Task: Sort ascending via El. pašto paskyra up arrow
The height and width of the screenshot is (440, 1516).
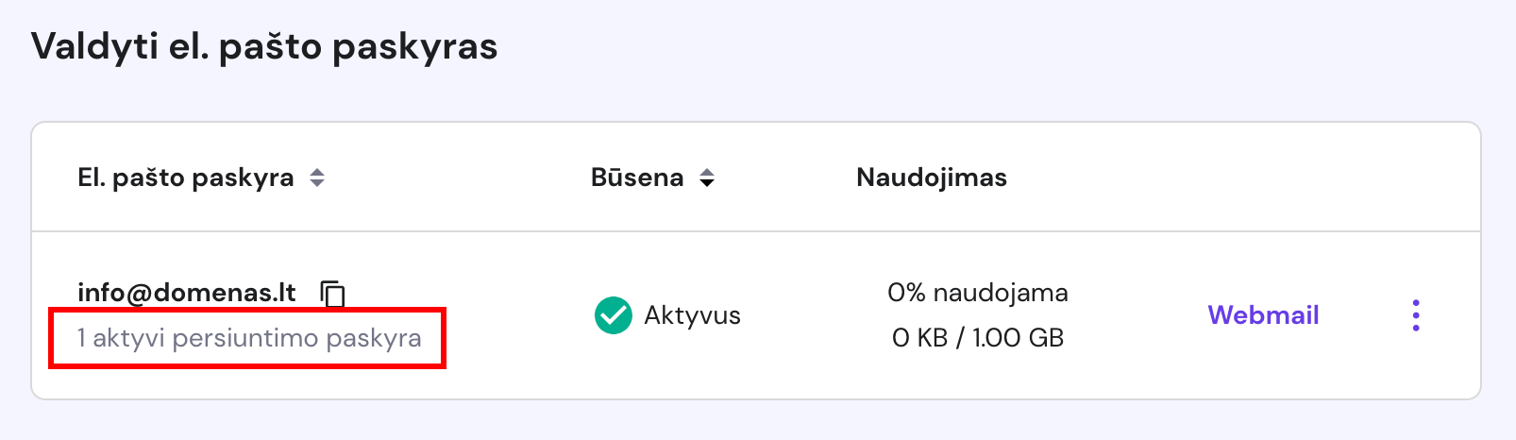Action: (317, 172)
